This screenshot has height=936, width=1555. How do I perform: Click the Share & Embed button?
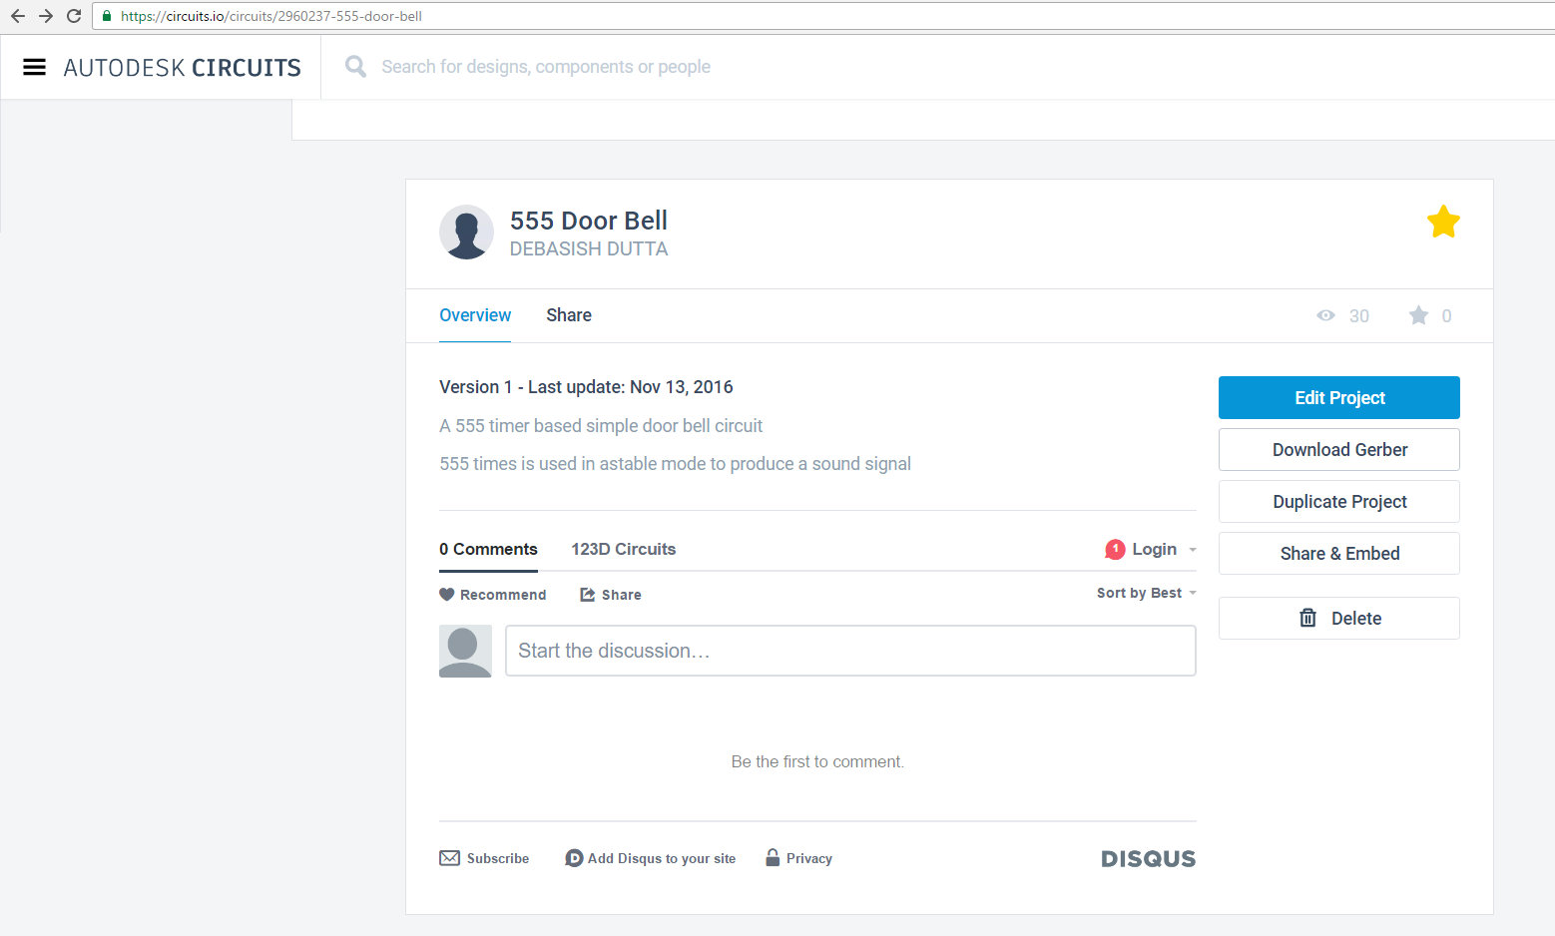click(1339, 554)
